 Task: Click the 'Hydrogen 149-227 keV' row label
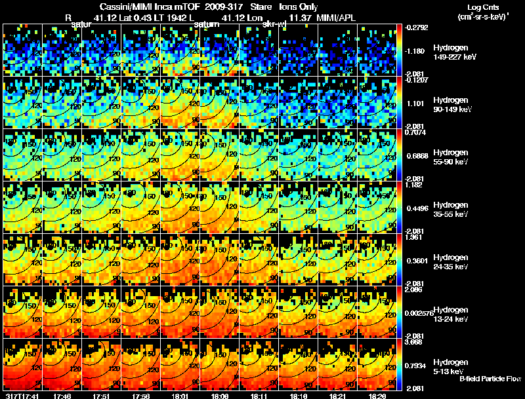click(x=454, y=52)
